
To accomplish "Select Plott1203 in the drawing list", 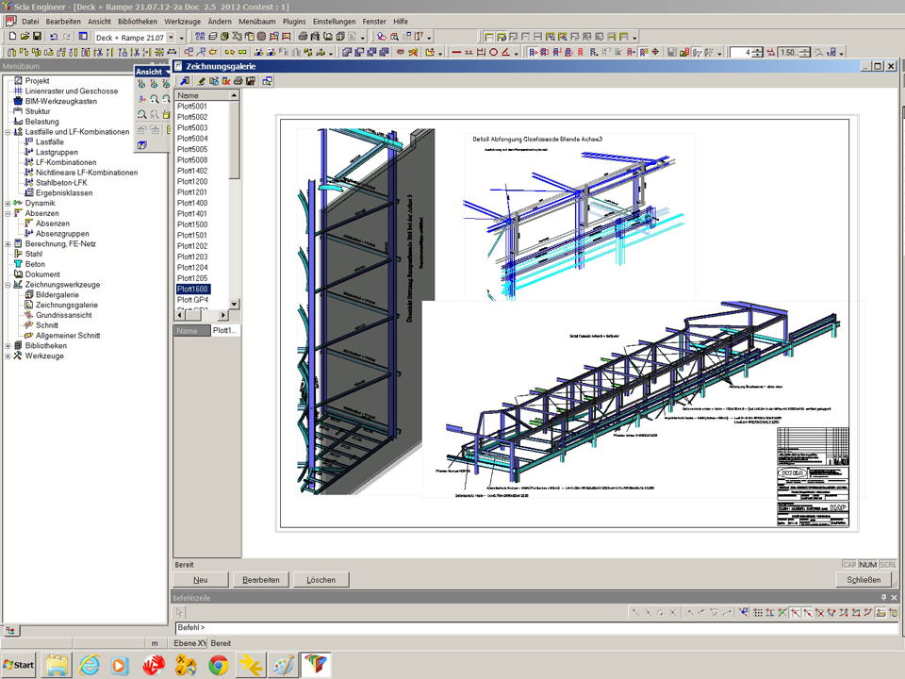I will pyautogui.click(x=192, y=257).
